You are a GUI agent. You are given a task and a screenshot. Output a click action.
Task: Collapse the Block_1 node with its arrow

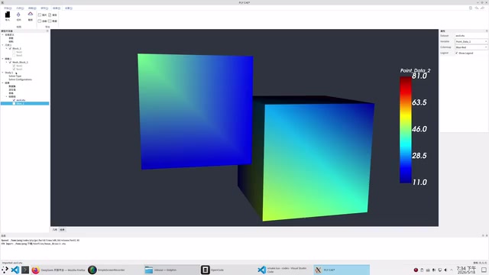point(6,49)
